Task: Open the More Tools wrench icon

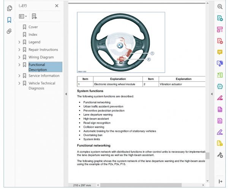Action: 220,155
